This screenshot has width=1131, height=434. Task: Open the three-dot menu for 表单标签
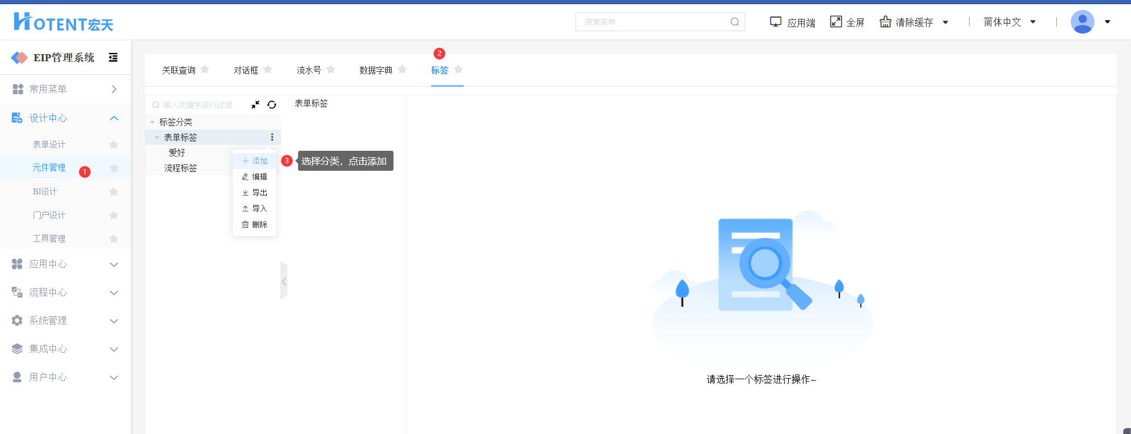pyautogui.click(x=272, y=137)
